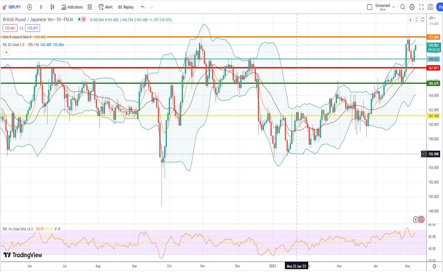
Task: Open the JPY currency dropdown
Action: [x=432, y=18]
